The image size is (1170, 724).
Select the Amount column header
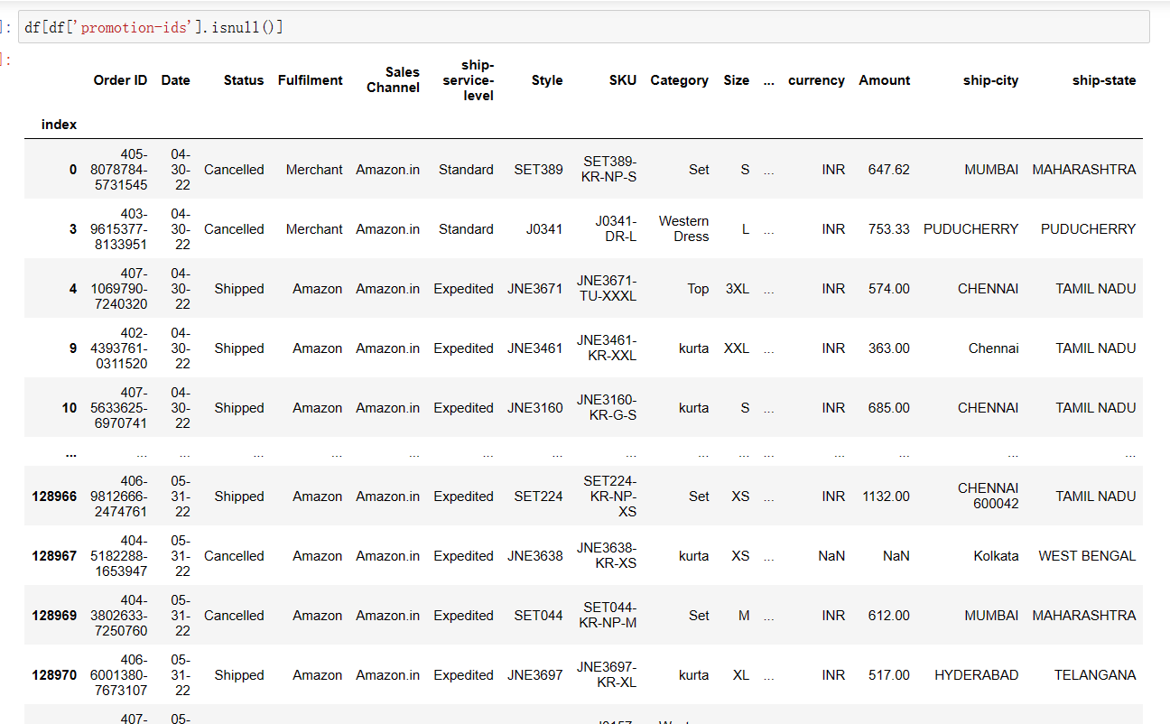pyautogui.click(x=884, y=80)
